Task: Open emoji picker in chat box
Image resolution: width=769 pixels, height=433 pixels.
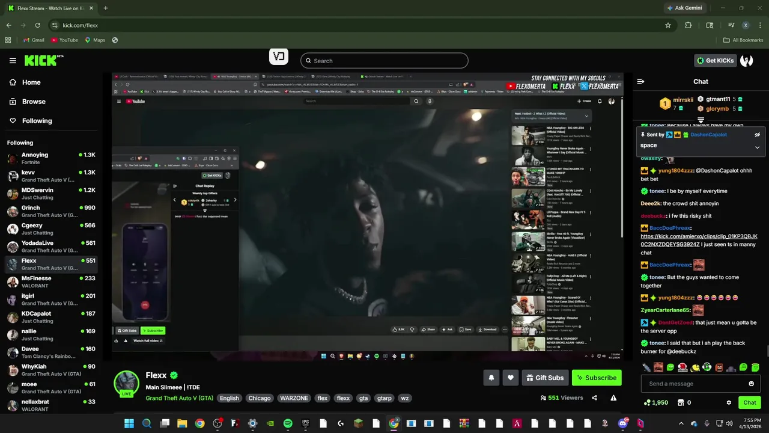Action: 751,384
